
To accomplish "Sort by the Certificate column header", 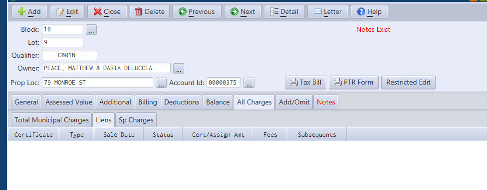I will [33, 135].
